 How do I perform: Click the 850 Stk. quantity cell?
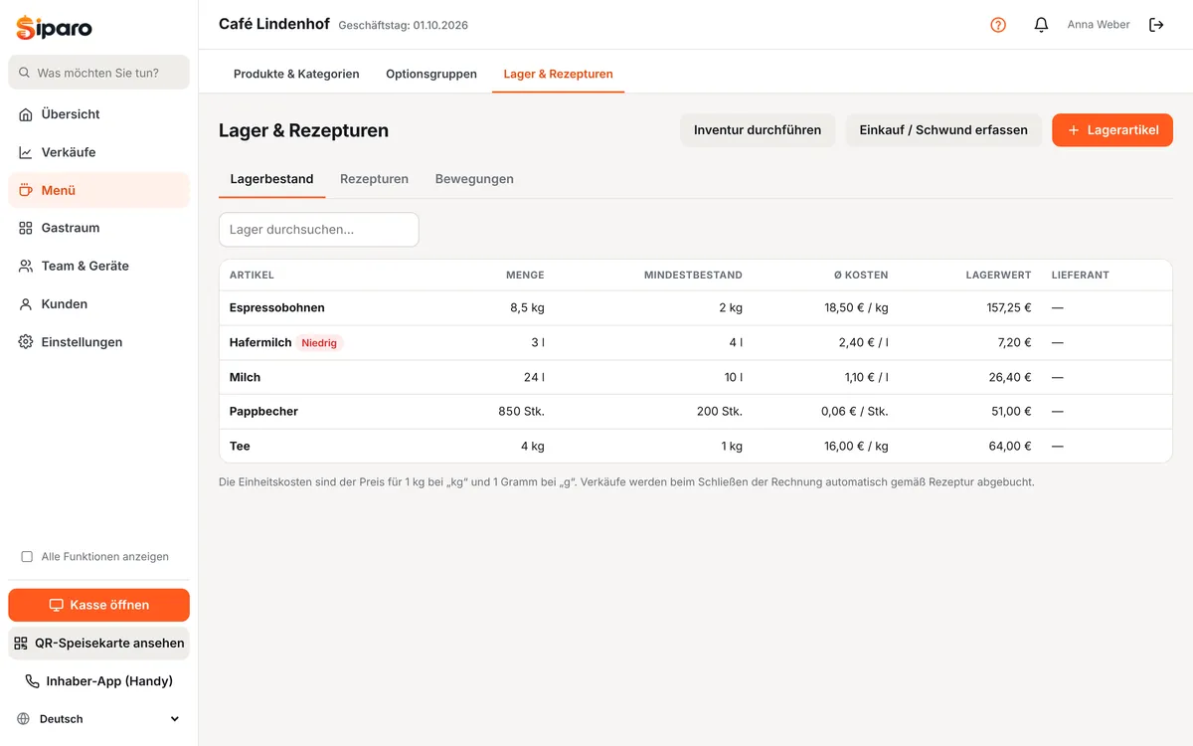click(x=521, y=412)
